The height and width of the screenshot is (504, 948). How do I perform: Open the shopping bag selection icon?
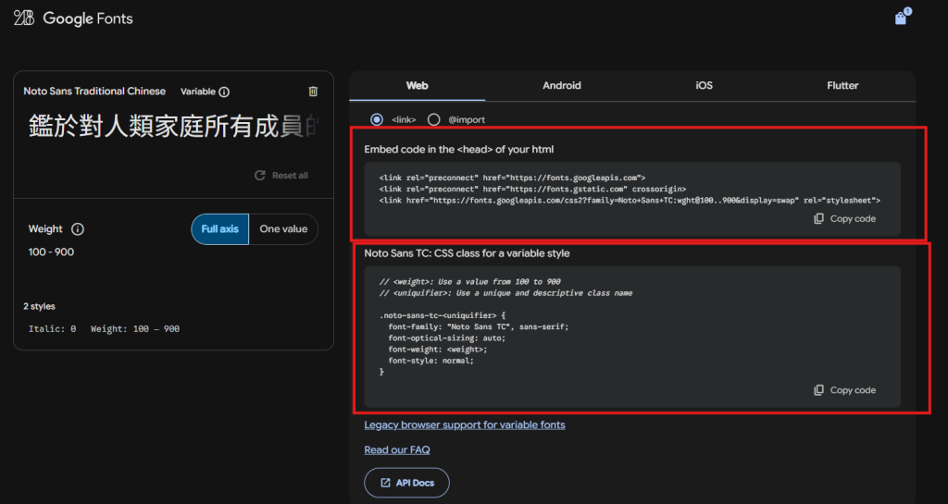[901, 18]
